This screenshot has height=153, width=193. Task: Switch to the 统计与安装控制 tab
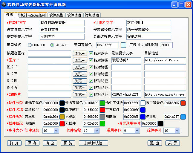click(x=33, y=15)
